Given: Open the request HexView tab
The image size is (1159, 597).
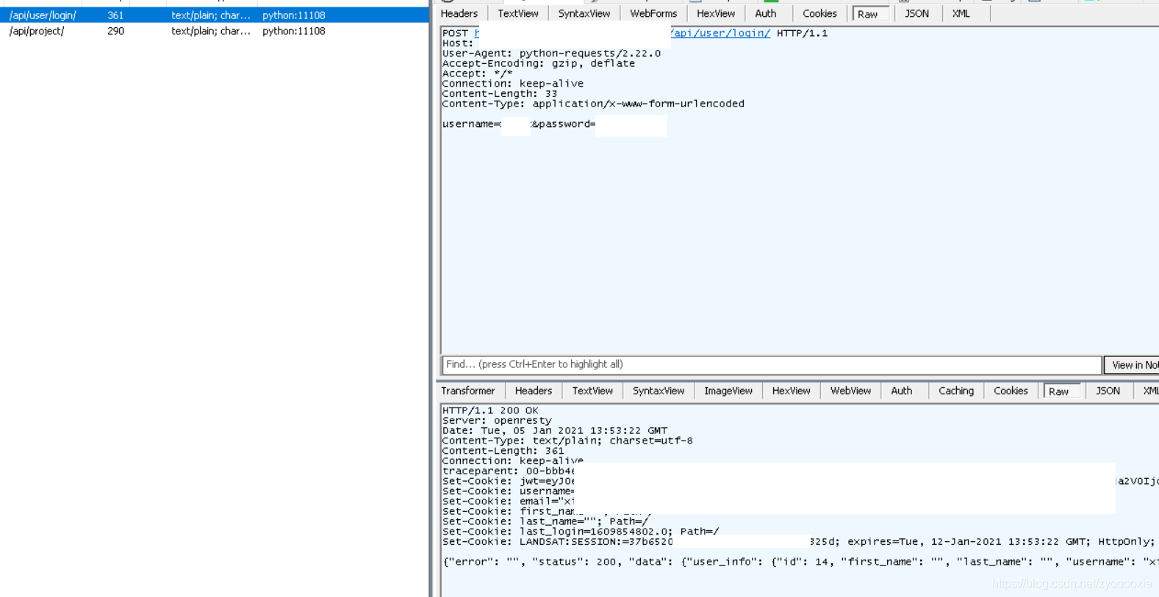Looking at the screenshot, I should [716, 13].
